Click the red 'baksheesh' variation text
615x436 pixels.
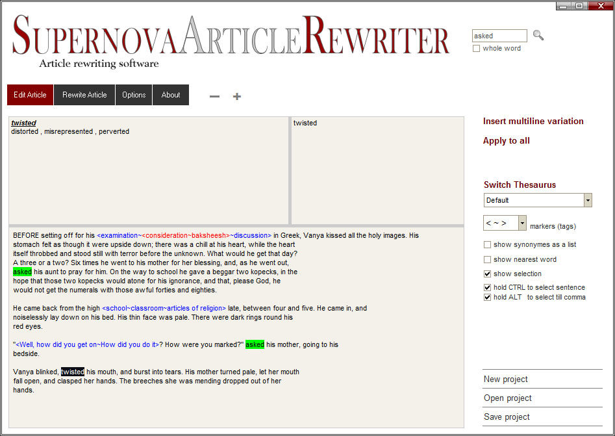pyautogui.click(x=208, y=235)
